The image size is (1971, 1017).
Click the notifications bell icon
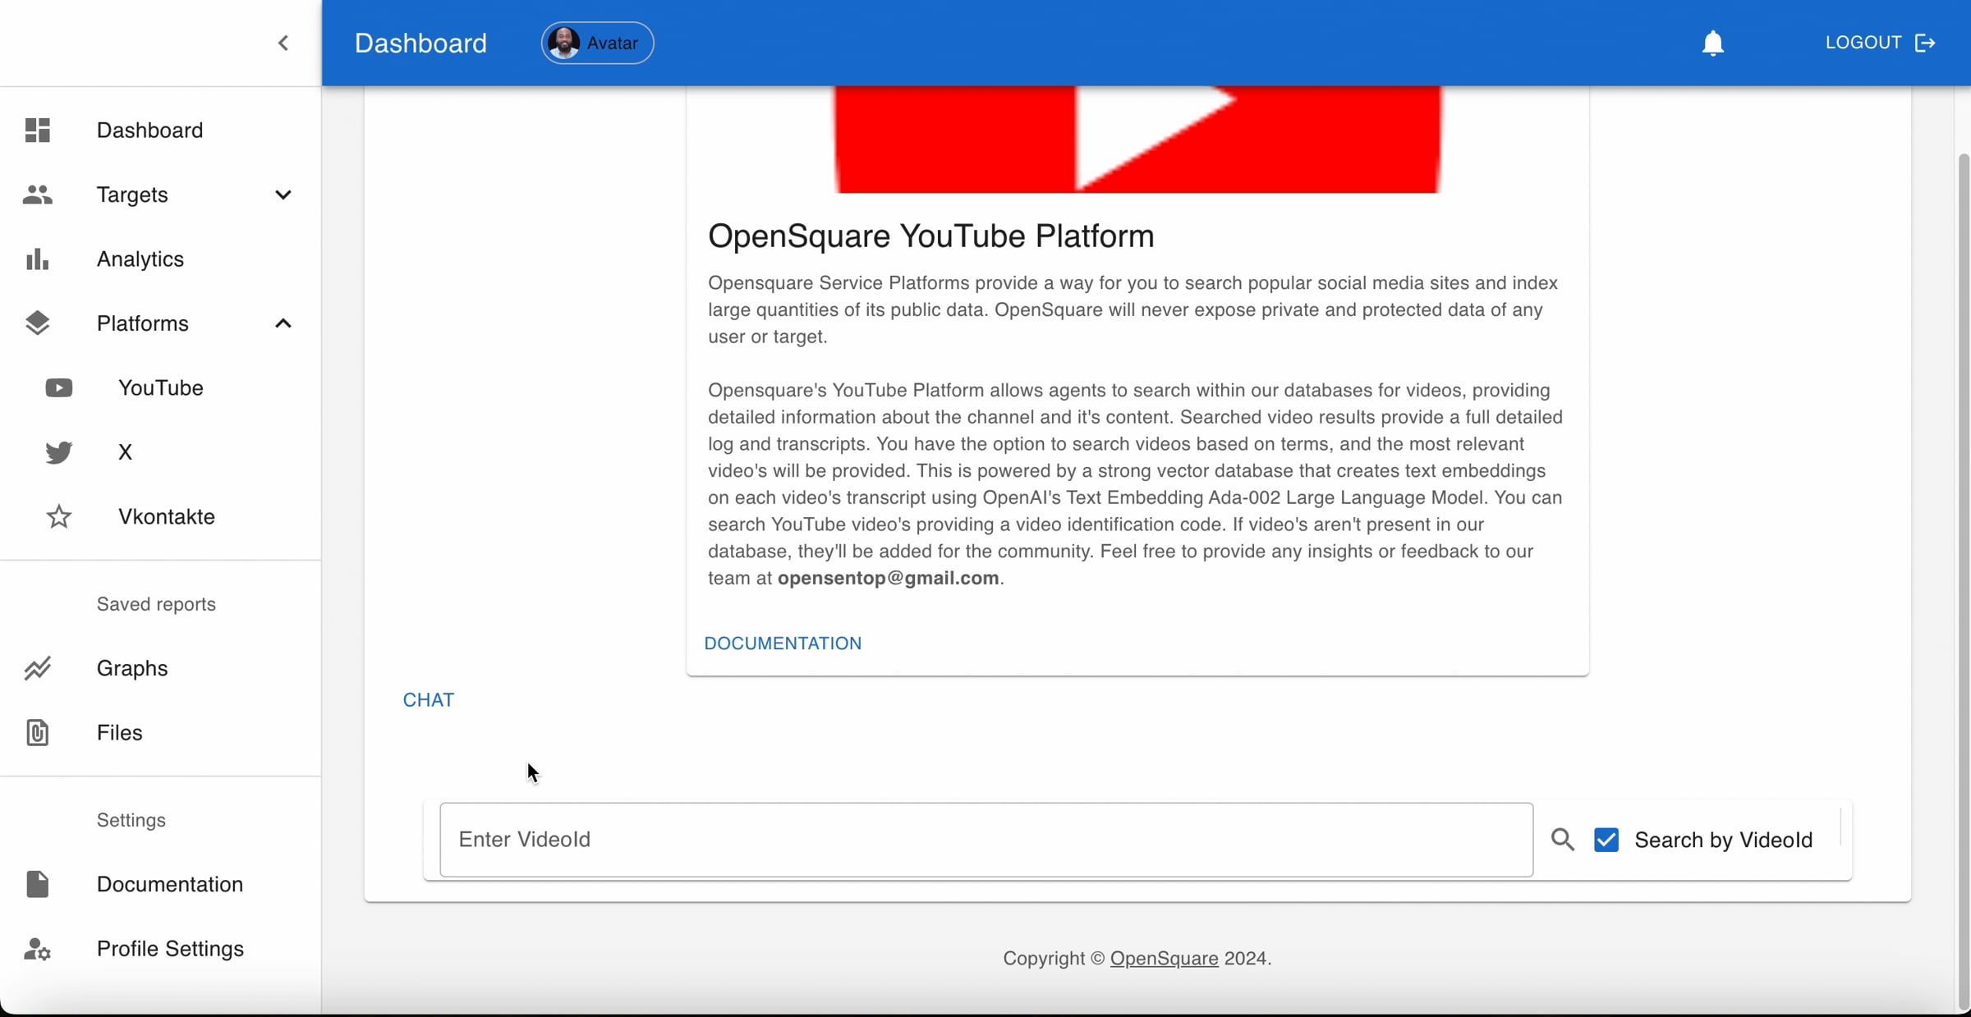(x=1712, y=43)
